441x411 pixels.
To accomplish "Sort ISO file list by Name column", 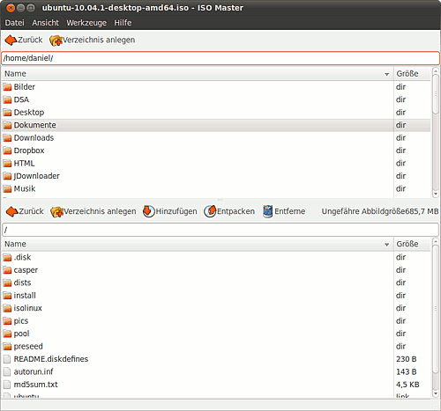I will click(198, 244).
